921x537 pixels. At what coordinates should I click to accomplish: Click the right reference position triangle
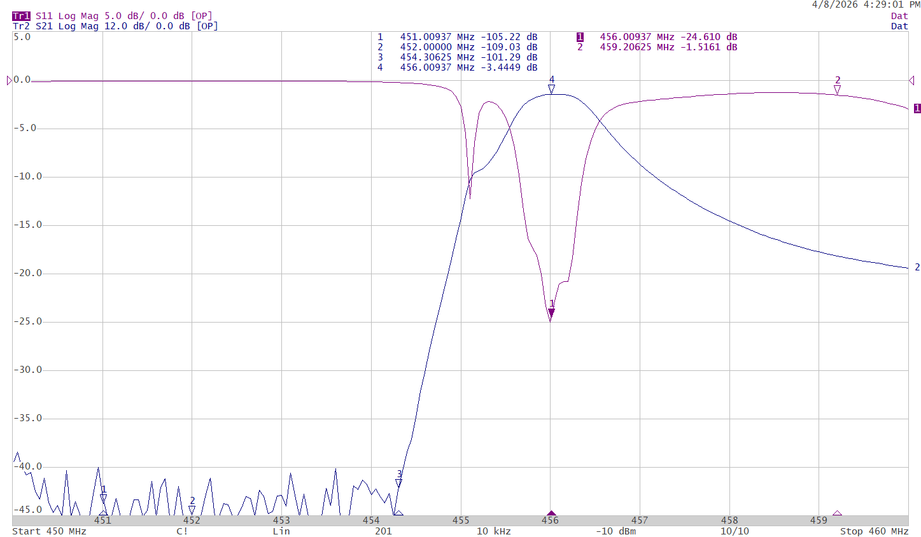[x=911, y=80]
